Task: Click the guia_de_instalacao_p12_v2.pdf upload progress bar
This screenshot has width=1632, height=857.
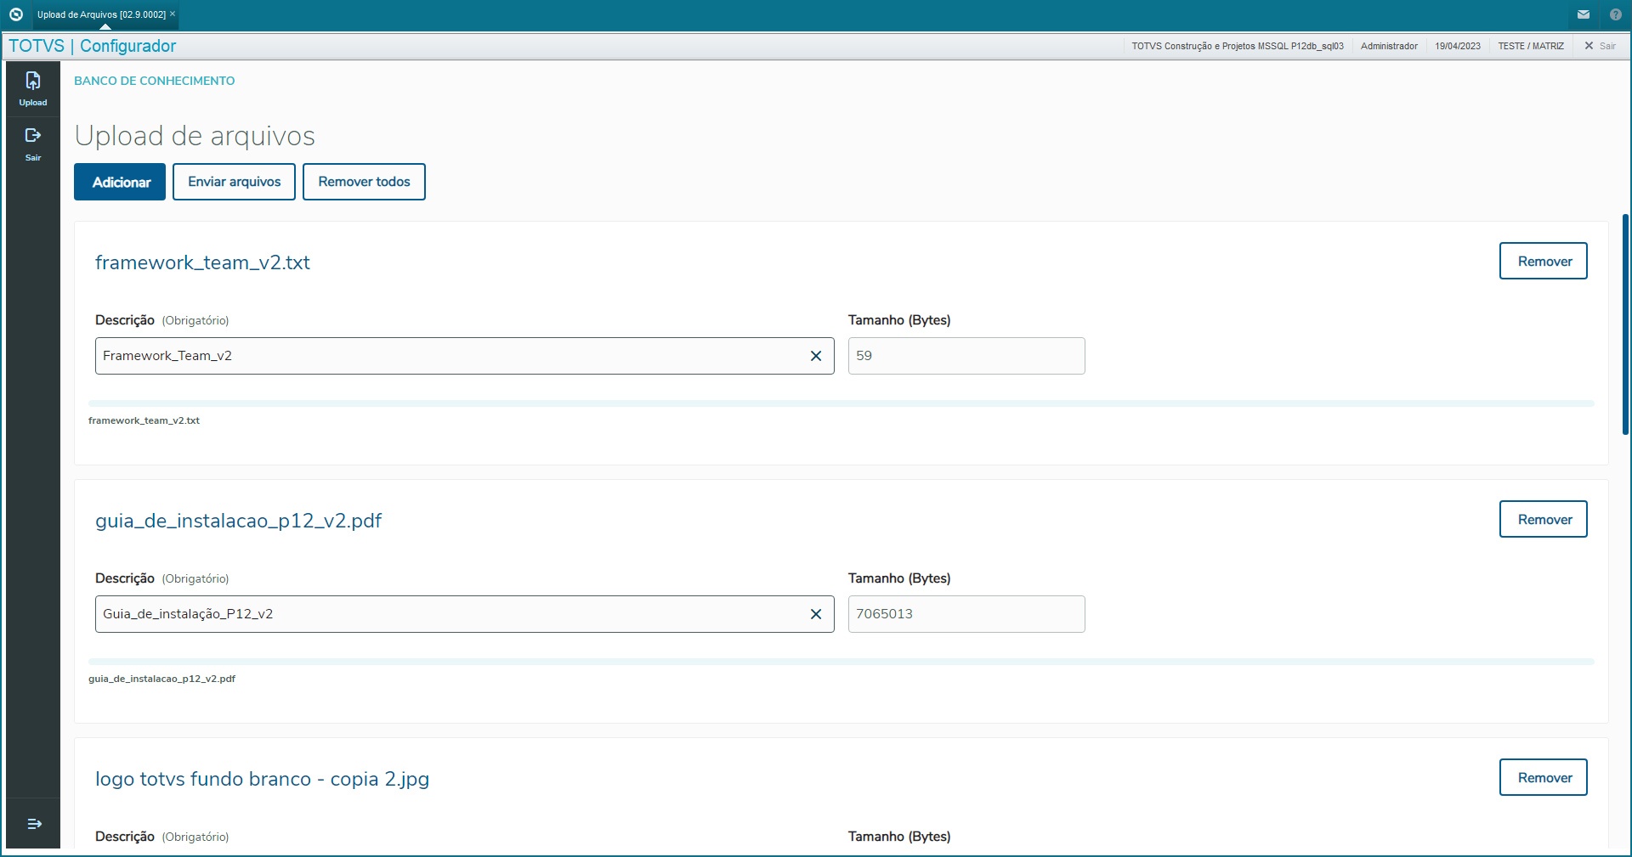Action: click(841, 662)
